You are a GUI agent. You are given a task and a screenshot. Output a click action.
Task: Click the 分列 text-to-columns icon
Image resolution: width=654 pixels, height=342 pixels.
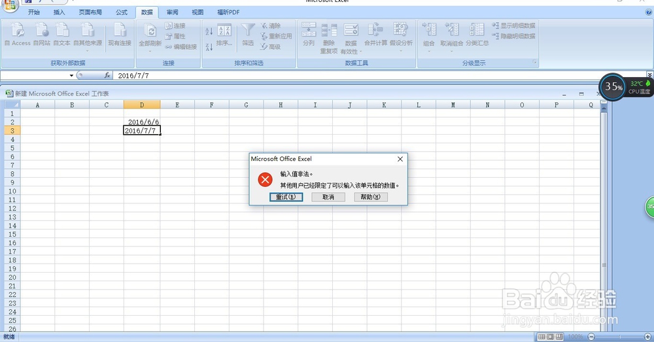pyautogui.click(x=309, y=34)
